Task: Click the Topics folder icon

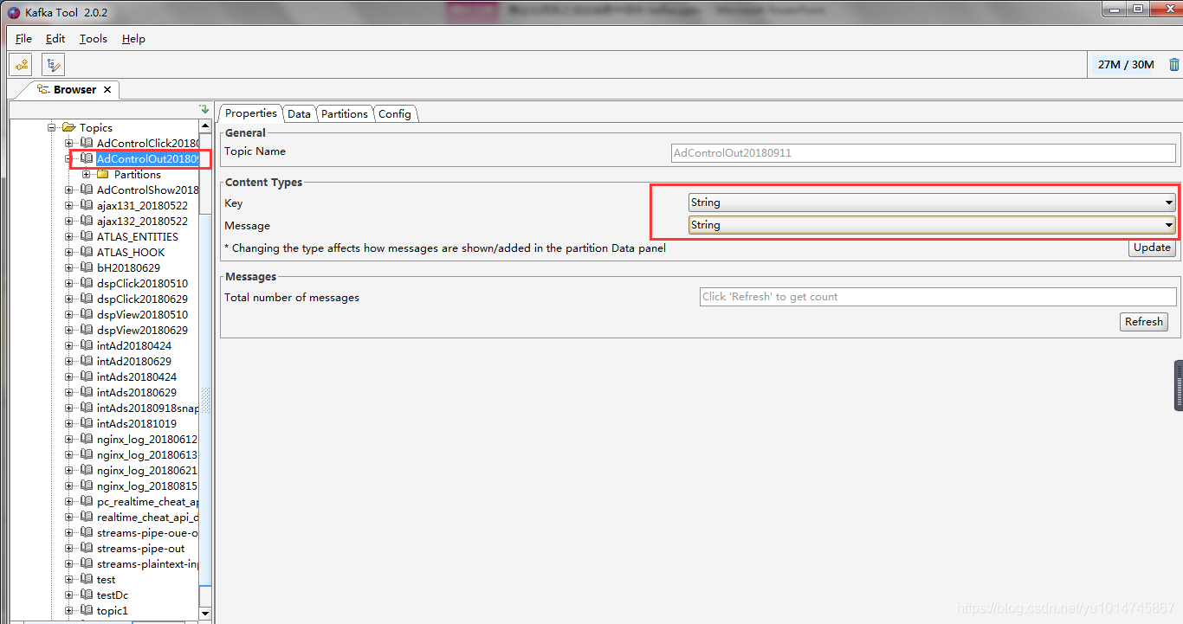Action: coord(69,127)
